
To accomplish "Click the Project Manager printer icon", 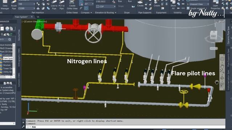I will click(x=7, y=28).
